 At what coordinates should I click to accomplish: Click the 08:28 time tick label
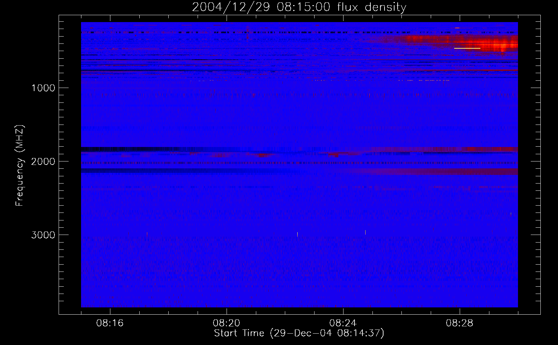tap(460, 323)
